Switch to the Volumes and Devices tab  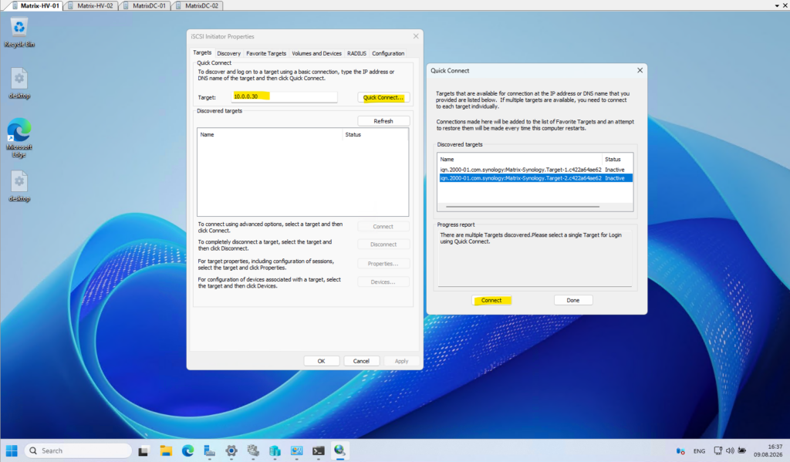(316, 53)
